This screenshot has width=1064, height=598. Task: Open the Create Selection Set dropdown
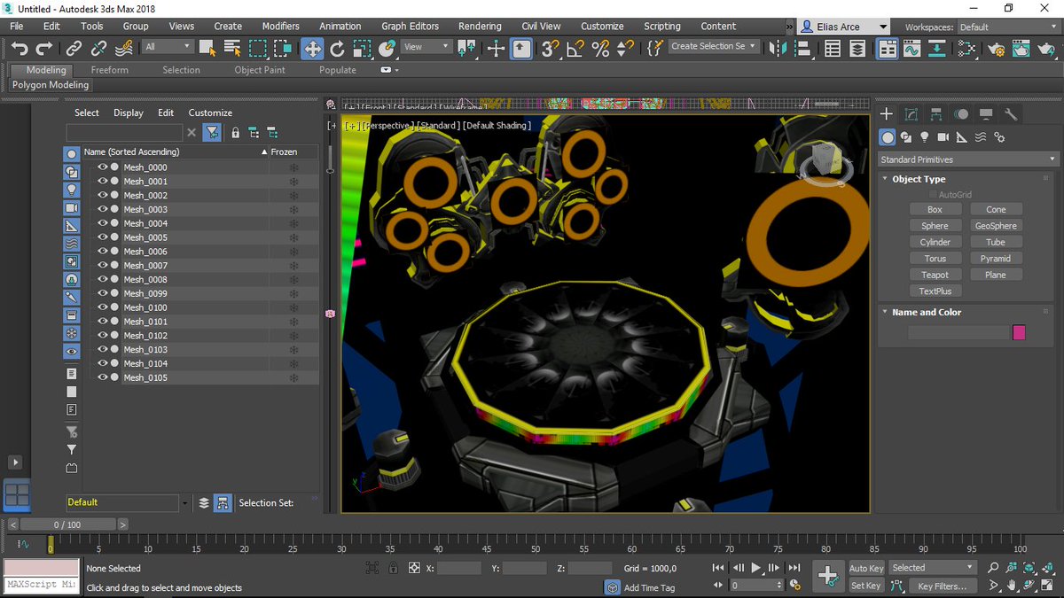pyautogui.click(x=714, y=46)
